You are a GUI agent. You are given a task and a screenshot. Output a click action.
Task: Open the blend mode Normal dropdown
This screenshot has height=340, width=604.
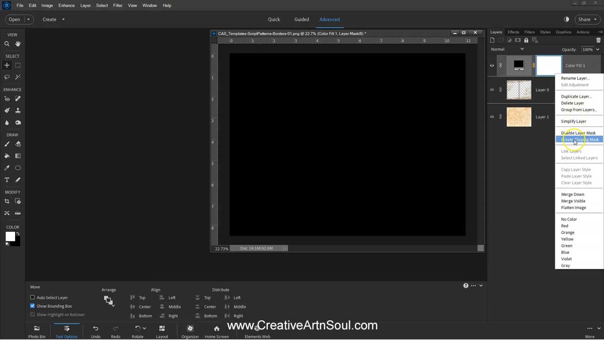(x=507, y=49)
